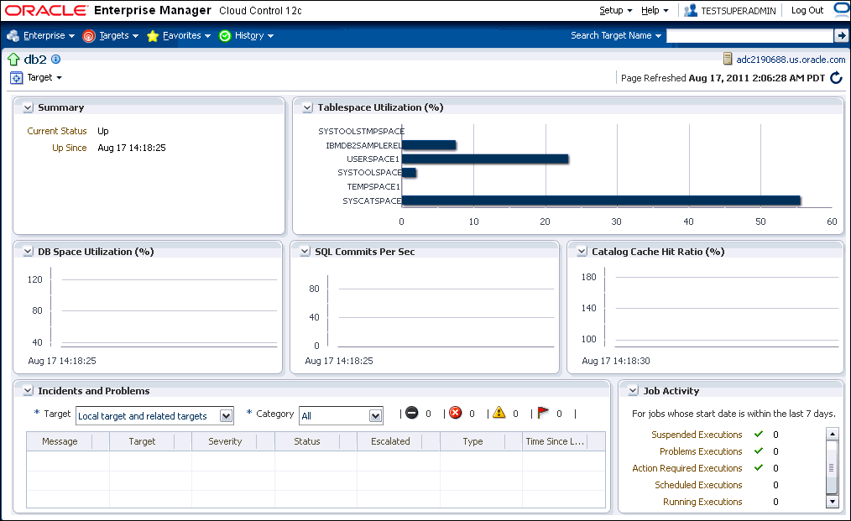Click the Action Required Executions link
Image resolution: width=851 pixels, height=521 pixels.
(x=687, y=468)
